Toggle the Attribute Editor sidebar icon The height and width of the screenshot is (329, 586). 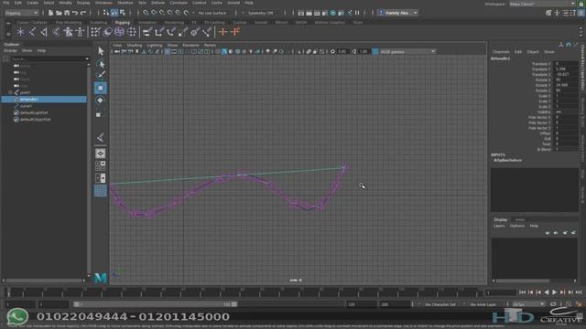565,13
